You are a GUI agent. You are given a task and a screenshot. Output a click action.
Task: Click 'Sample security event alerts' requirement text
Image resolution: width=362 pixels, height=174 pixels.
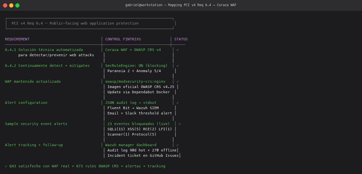coord(36,124)
